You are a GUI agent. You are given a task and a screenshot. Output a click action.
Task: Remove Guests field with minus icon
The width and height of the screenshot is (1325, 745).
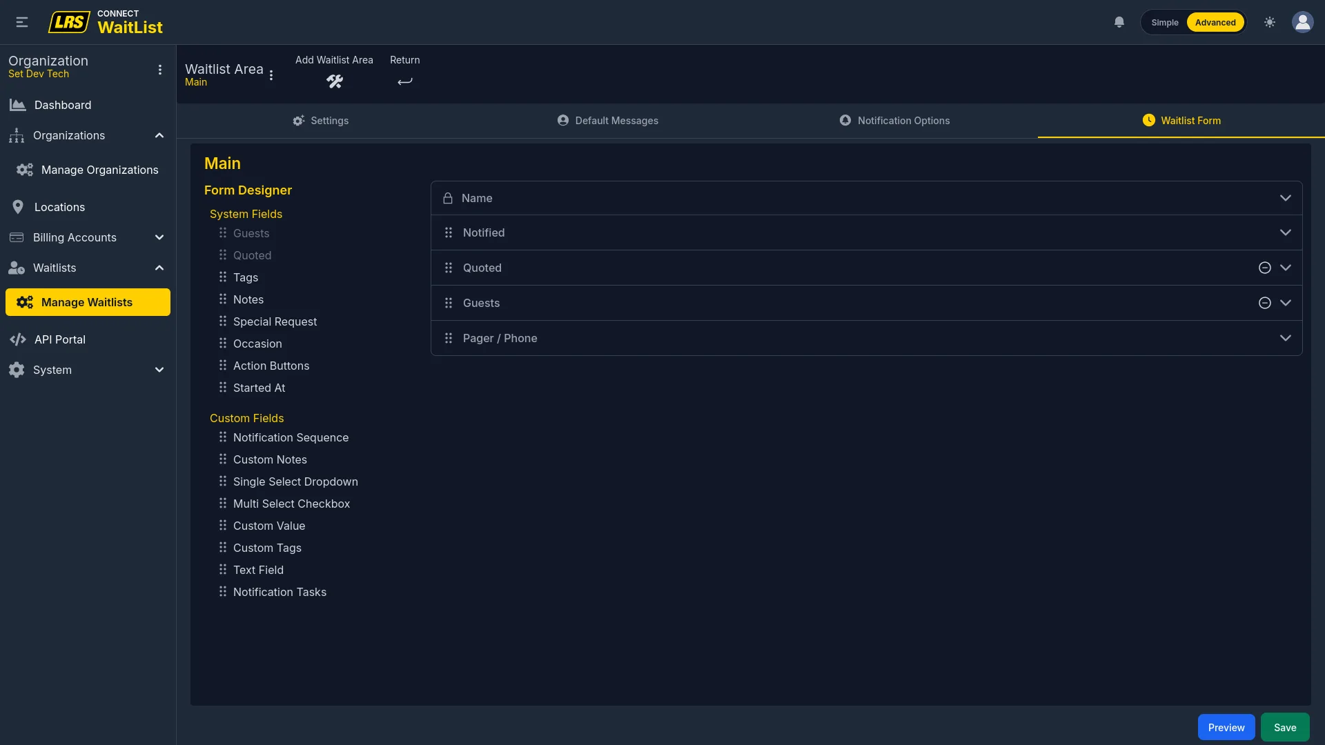point(1265,303)
